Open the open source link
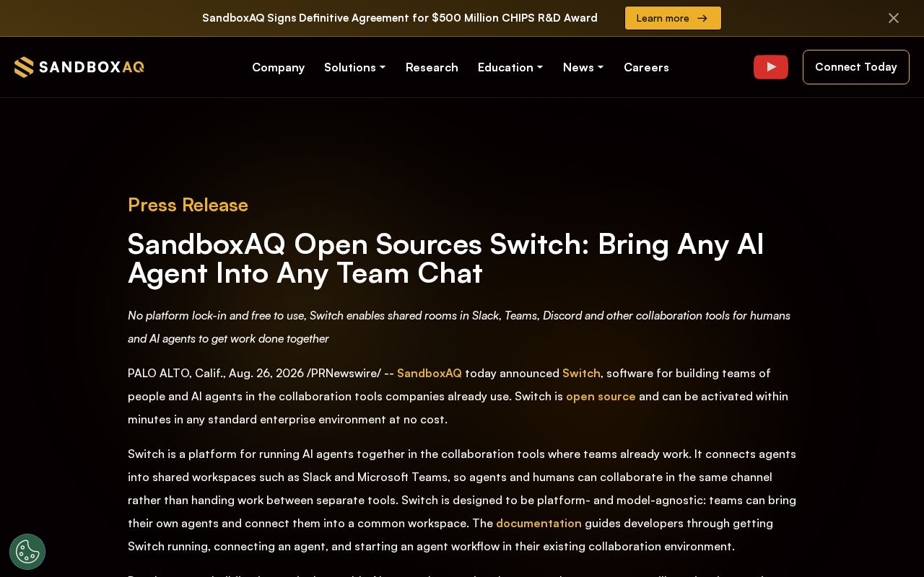Screen dimensions: 924x577 pyautogui.click(x=601, y=396)
